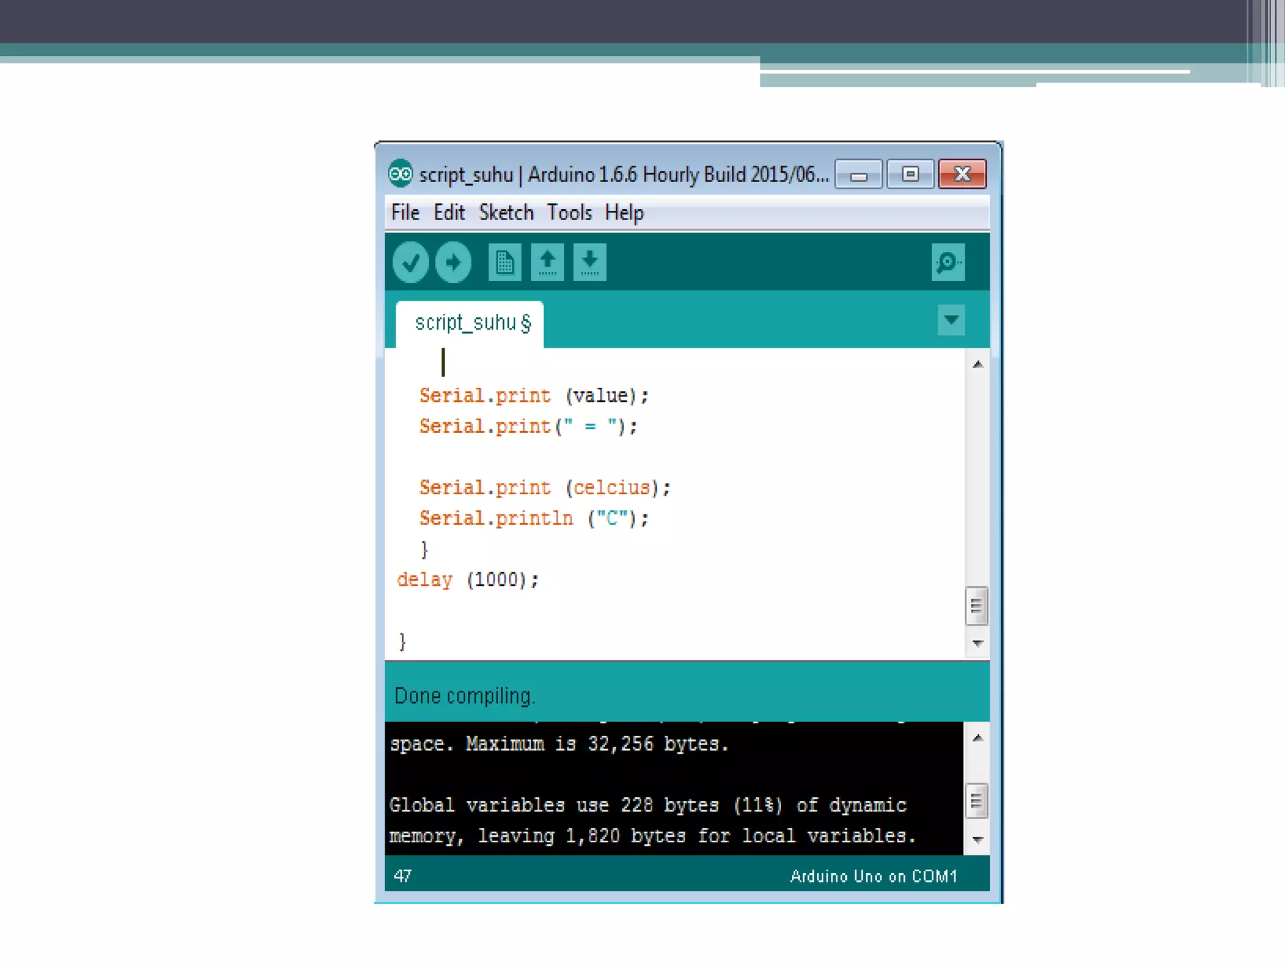Click the Verify checkmark icon
Image resolution: width=1285 pixels, height=964 pixels.
[x=410, y=262]
